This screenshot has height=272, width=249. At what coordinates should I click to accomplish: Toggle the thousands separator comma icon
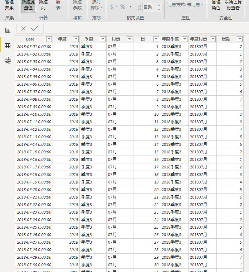coord(131,7)
